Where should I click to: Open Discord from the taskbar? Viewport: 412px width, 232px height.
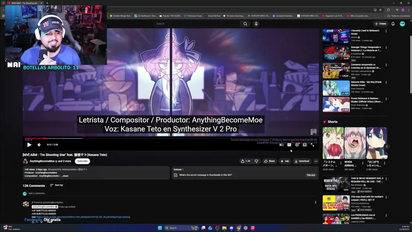pos(231,228)
